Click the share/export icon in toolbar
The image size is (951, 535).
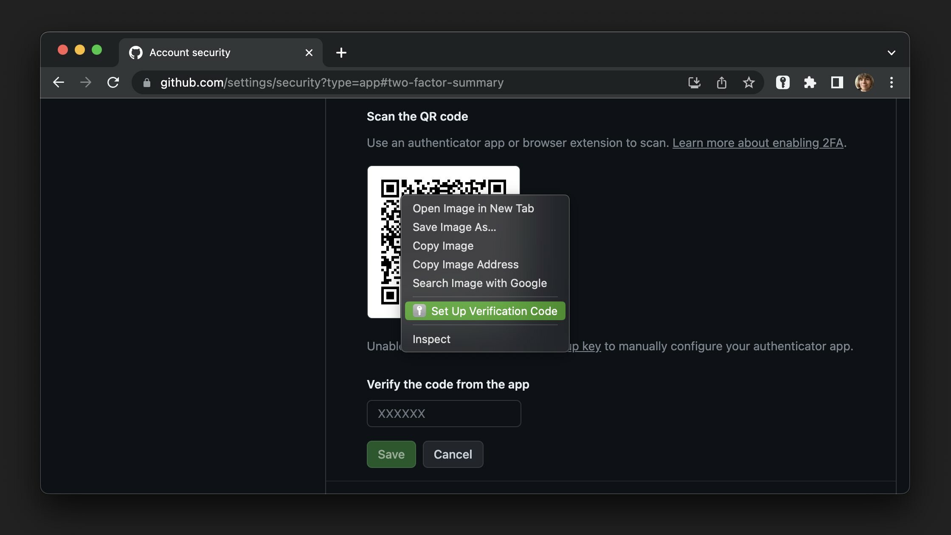click(x=722, y=82)
